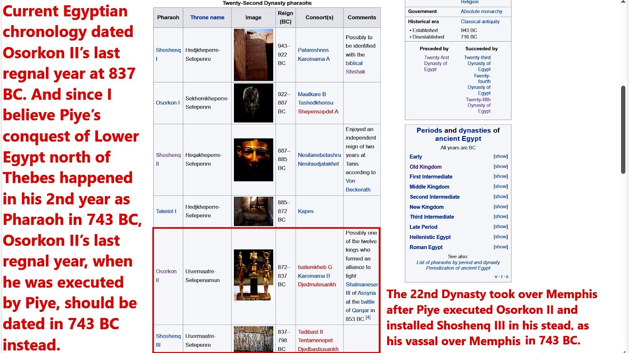Open Shoshenq III relief image thumbnail
Screen dimensions: 629x353
pos(253,339)
